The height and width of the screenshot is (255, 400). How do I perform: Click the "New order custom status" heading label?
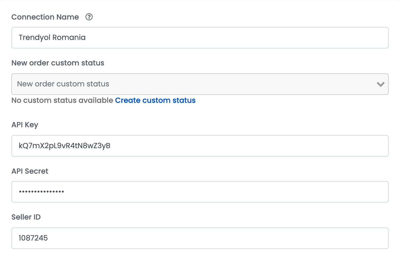(x=58, y=63)
